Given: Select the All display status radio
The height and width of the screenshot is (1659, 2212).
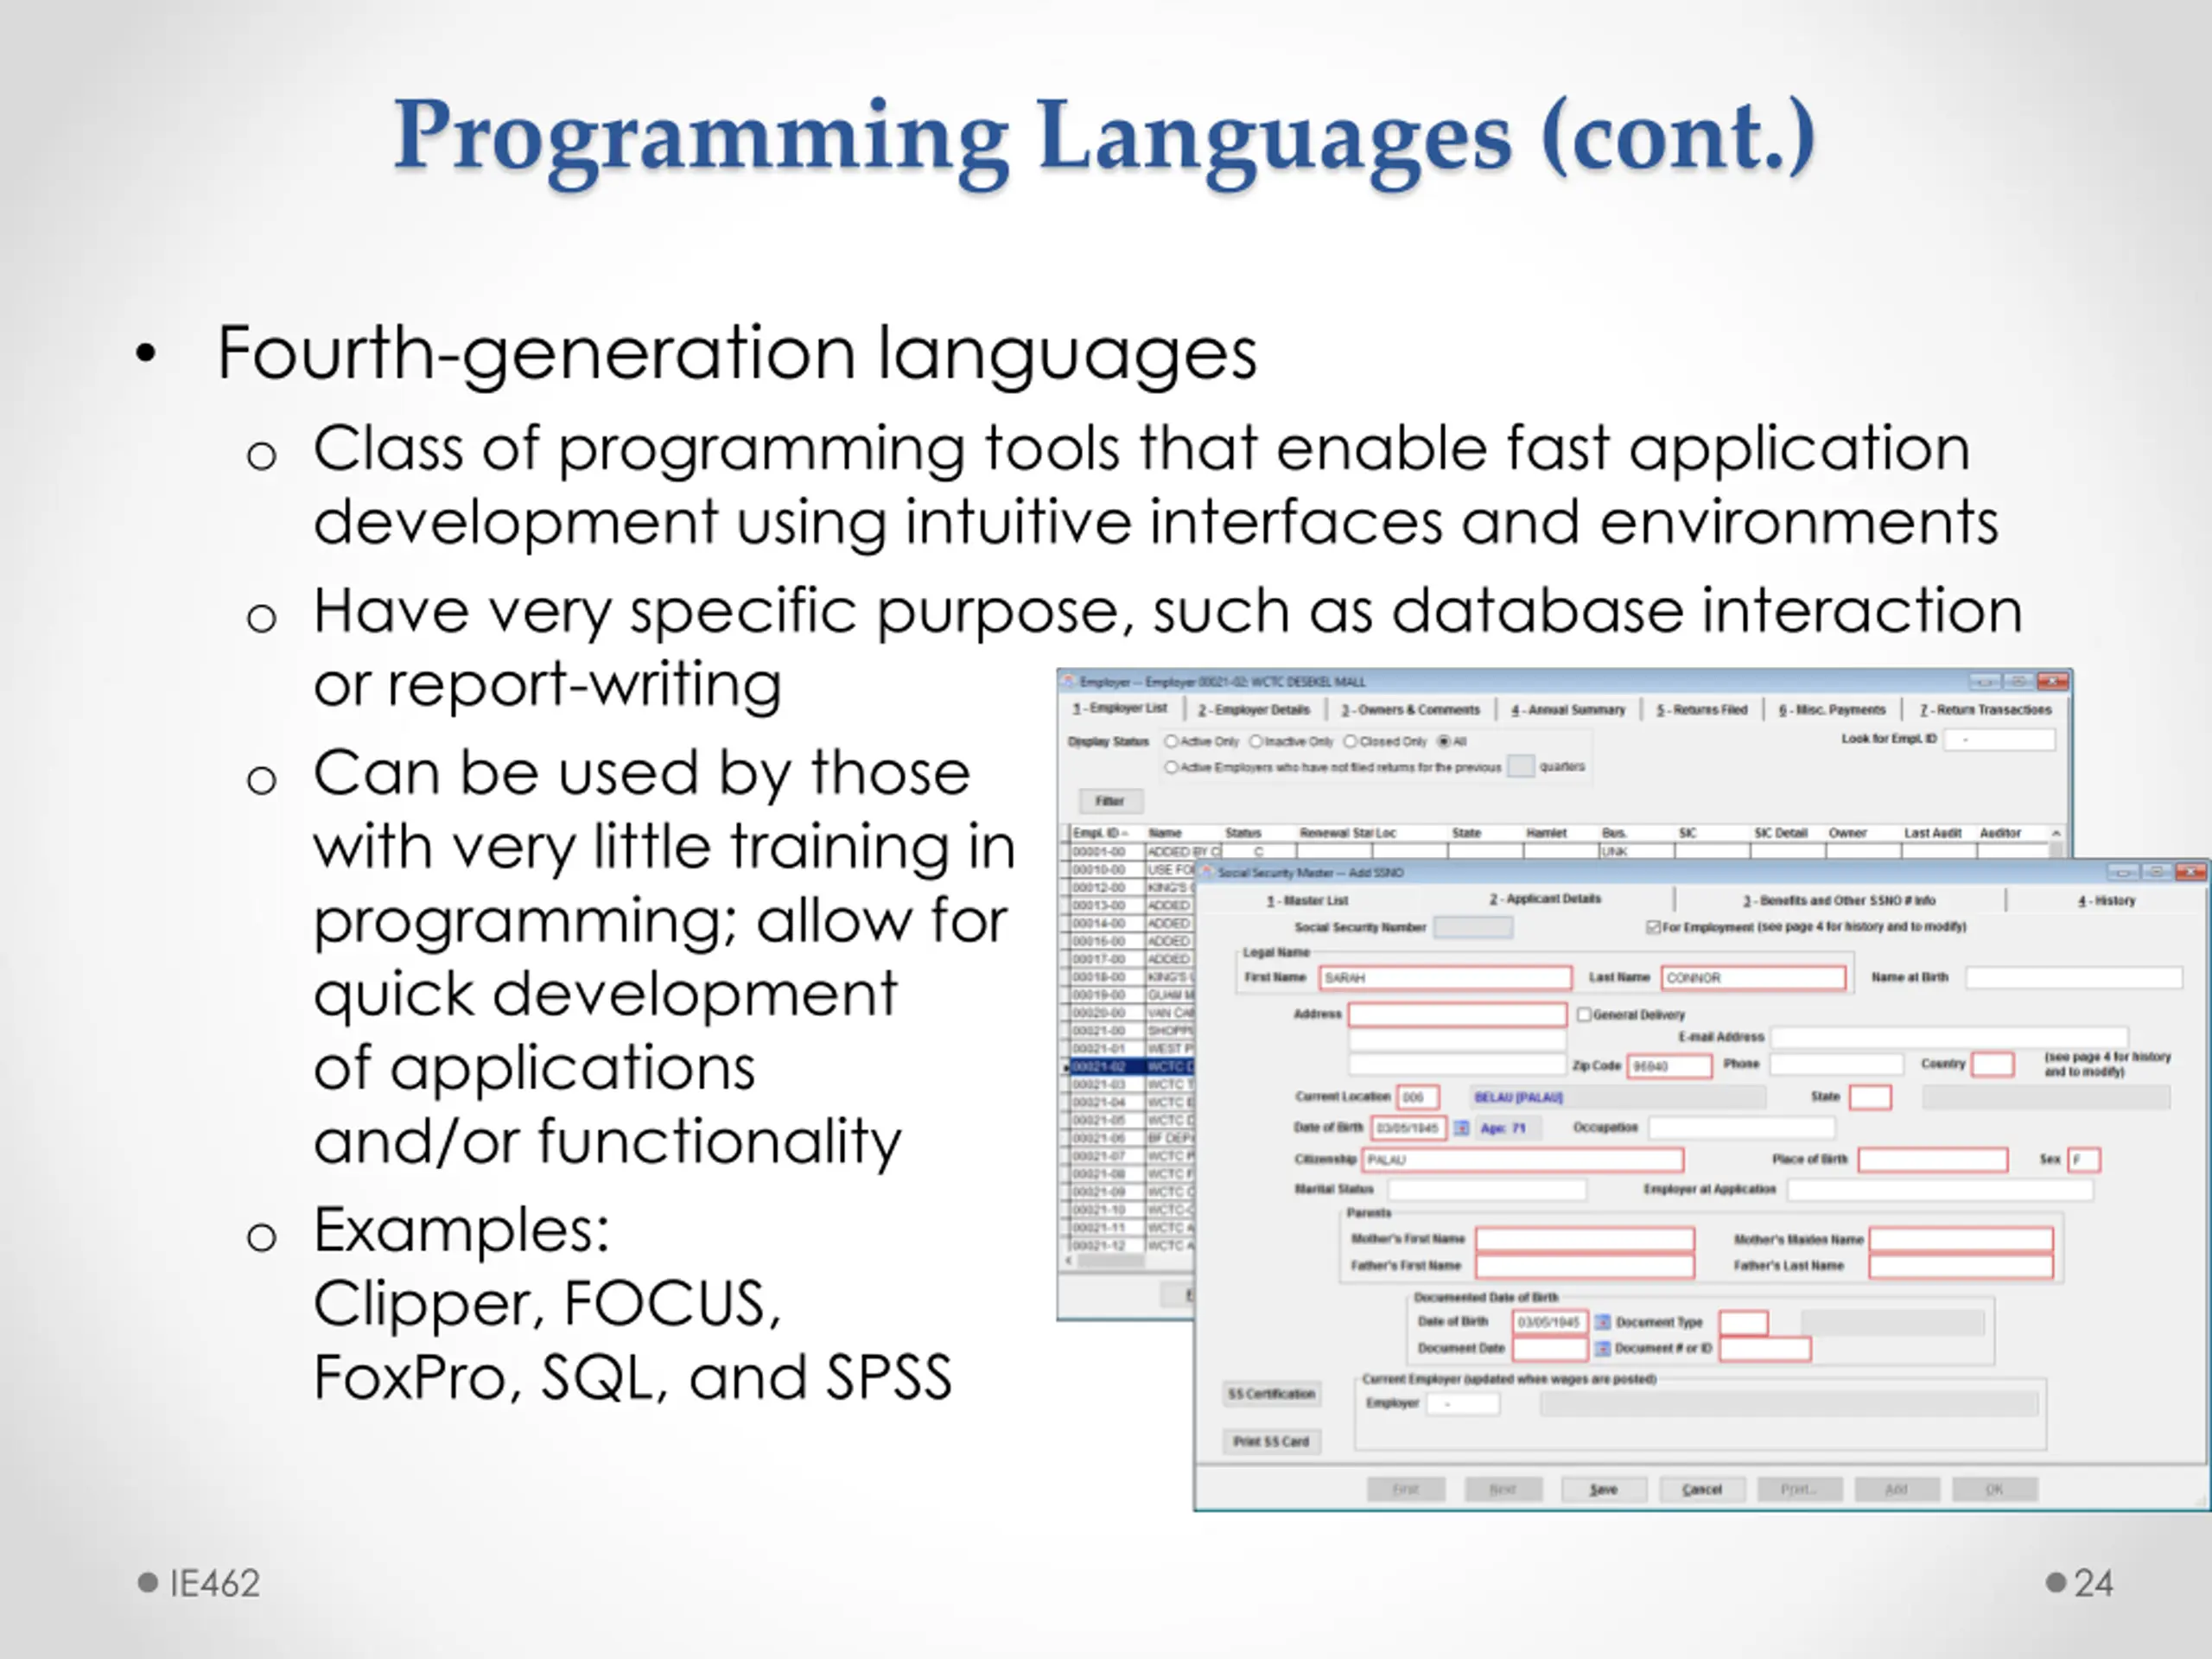Looking at the screenshot, I should (1443, 741).
